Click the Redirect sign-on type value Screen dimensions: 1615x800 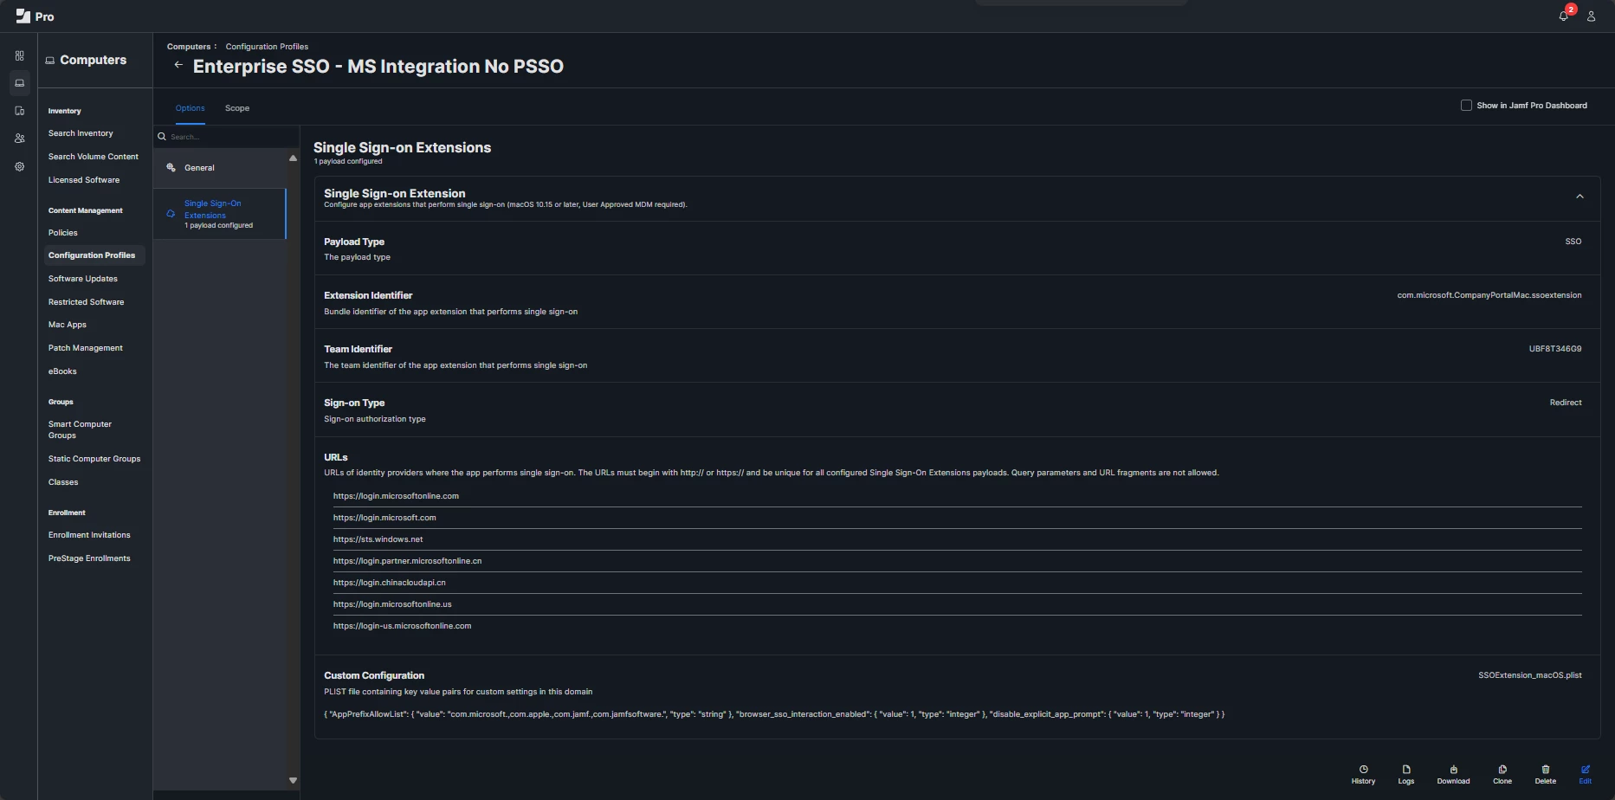(x=1566, y=403)
